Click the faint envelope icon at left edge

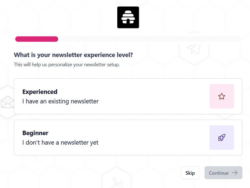point(7,102)
